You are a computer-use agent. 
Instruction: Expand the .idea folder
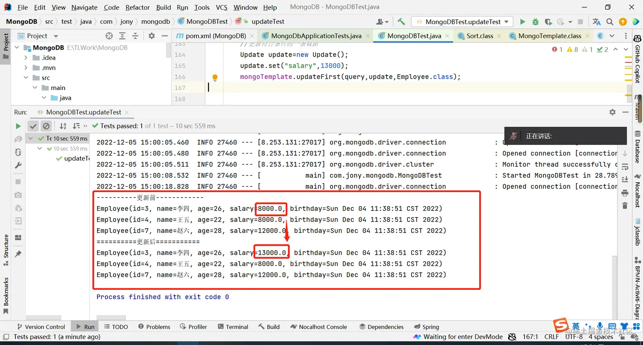[x=26, y=58]
